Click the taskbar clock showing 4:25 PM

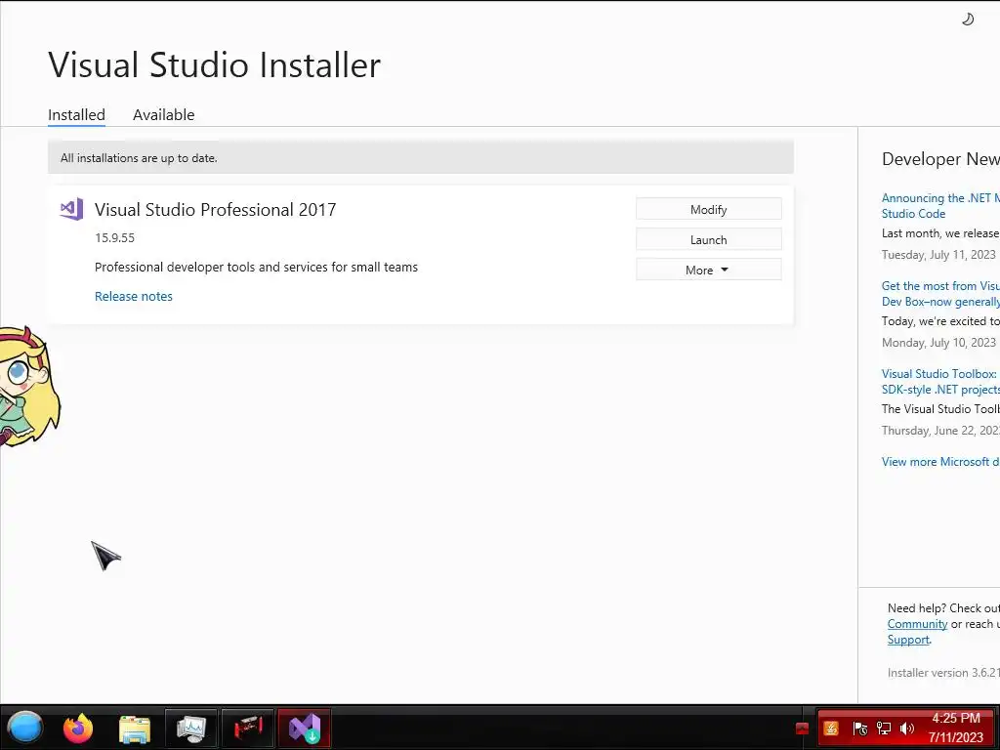click(x=955, y=728)
